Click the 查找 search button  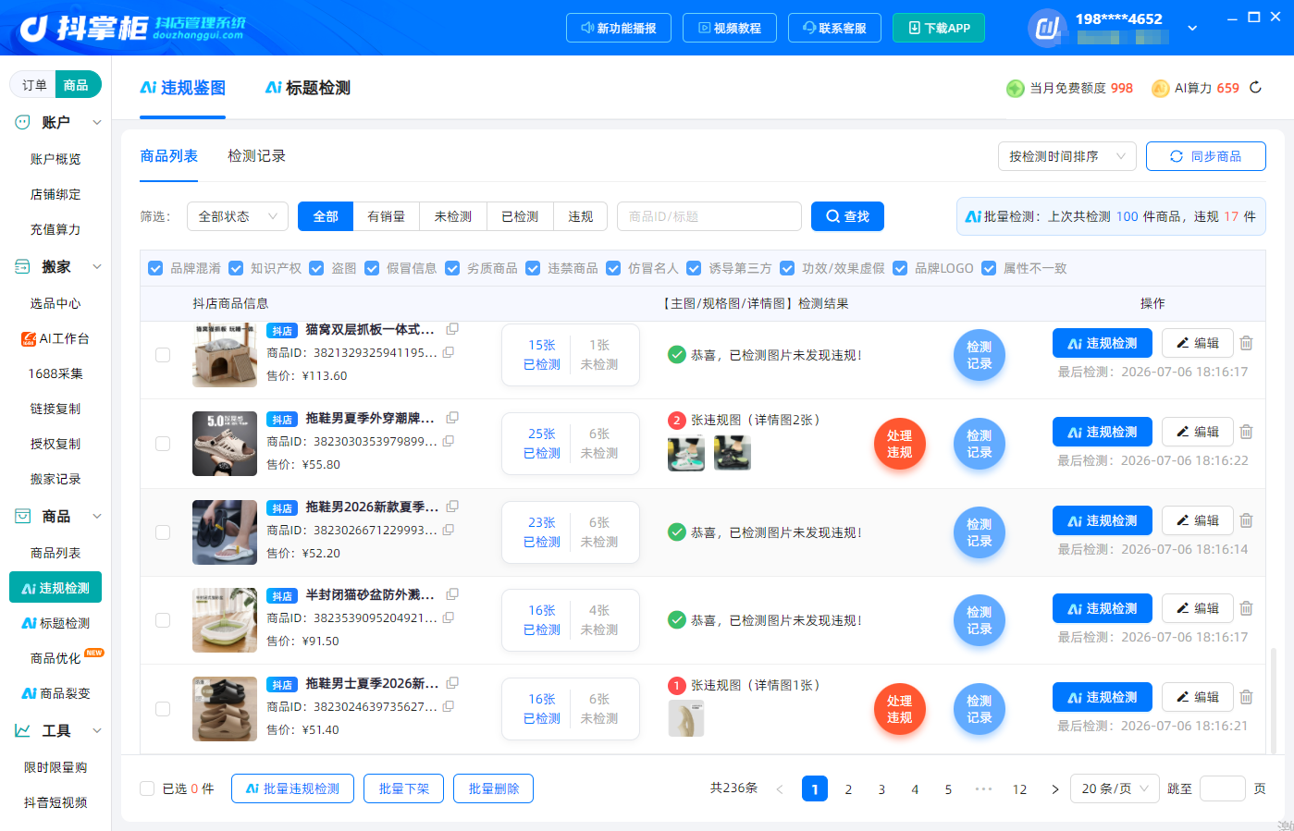847,216
